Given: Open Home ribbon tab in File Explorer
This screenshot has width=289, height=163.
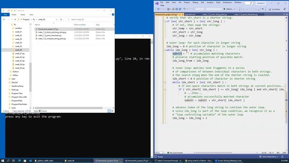Looking at the screenshot, I should tap(14, 14).
